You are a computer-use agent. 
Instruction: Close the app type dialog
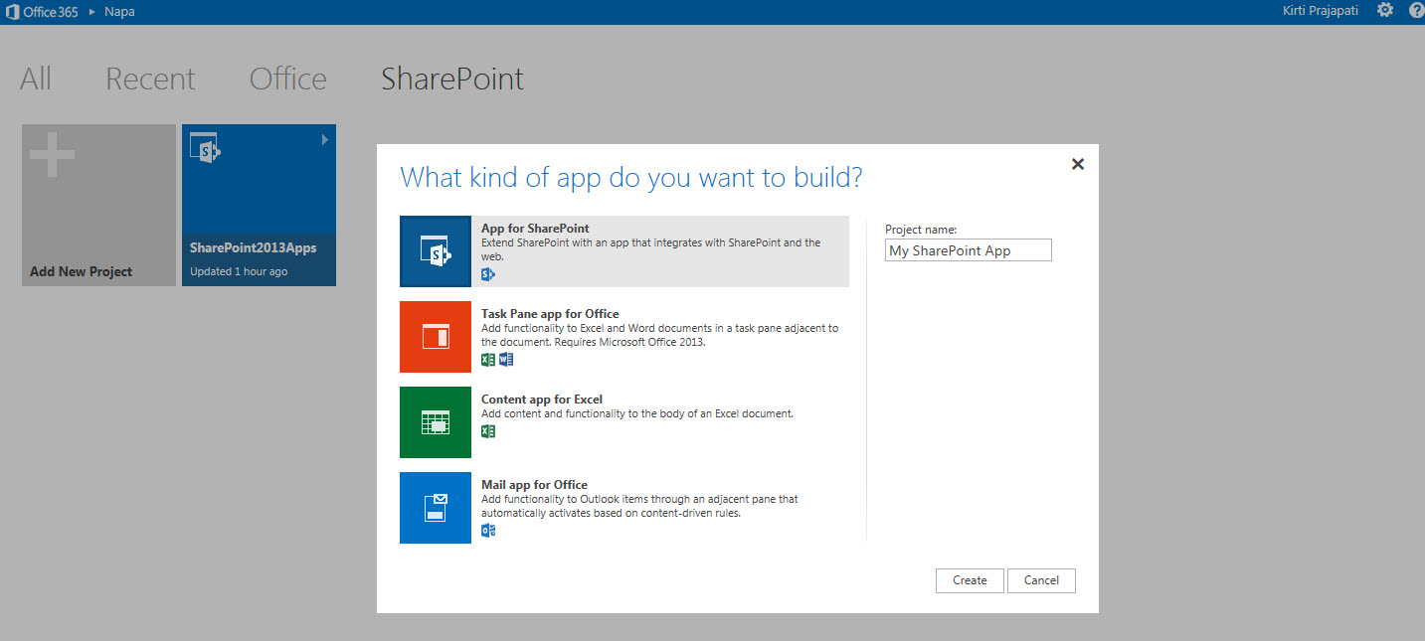(1077, 165)
